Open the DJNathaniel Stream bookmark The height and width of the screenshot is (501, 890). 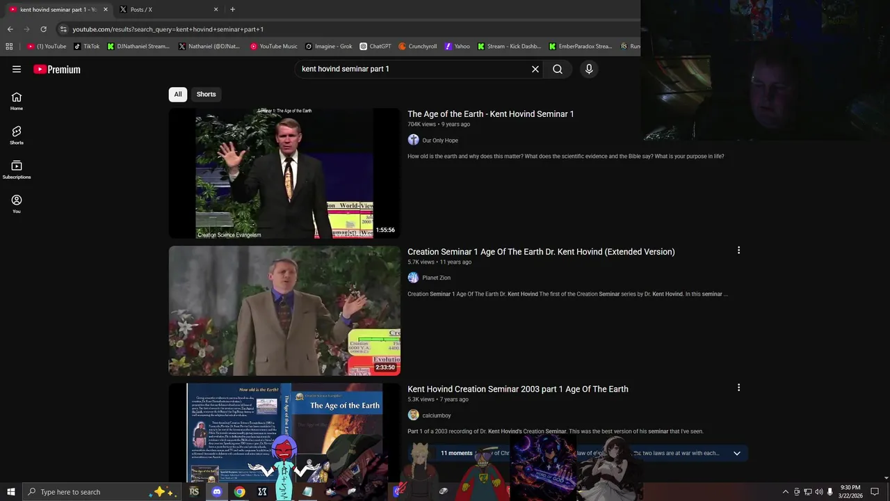point(138,47)
